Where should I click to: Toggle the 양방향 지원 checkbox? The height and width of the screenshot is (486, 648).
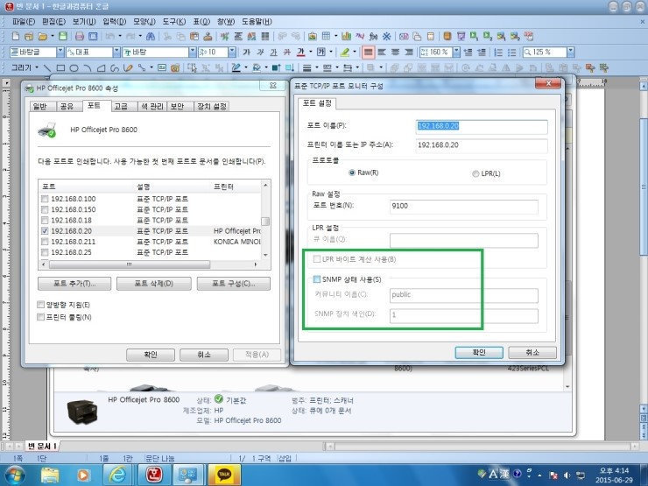pyautogui.click(x=41, y=304)
